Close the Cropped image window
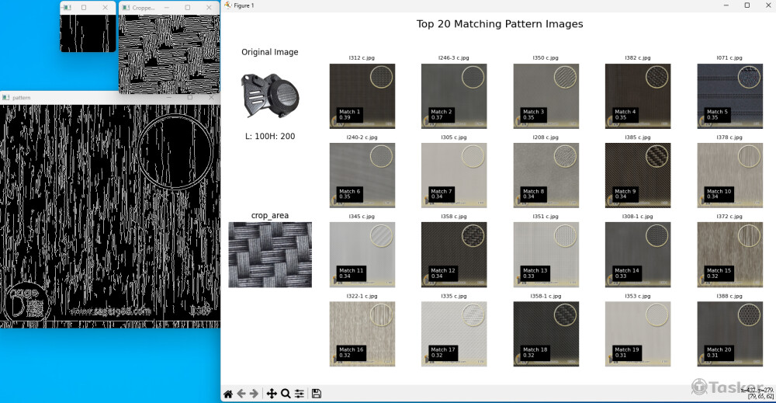The height and width of the screenshot is (403, 776). 209,7
